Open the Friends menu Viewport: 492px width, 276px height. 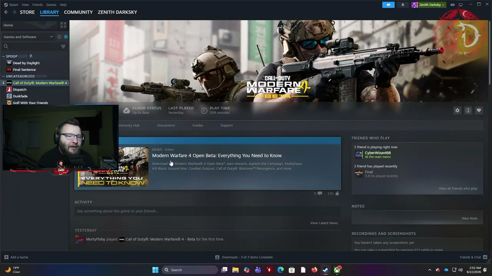pyautogui.click(x=38, y=5)
